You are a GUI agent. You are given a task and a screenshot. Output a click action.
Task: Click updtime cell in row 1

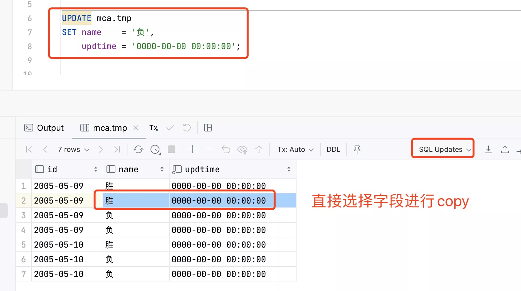[233, 186]
